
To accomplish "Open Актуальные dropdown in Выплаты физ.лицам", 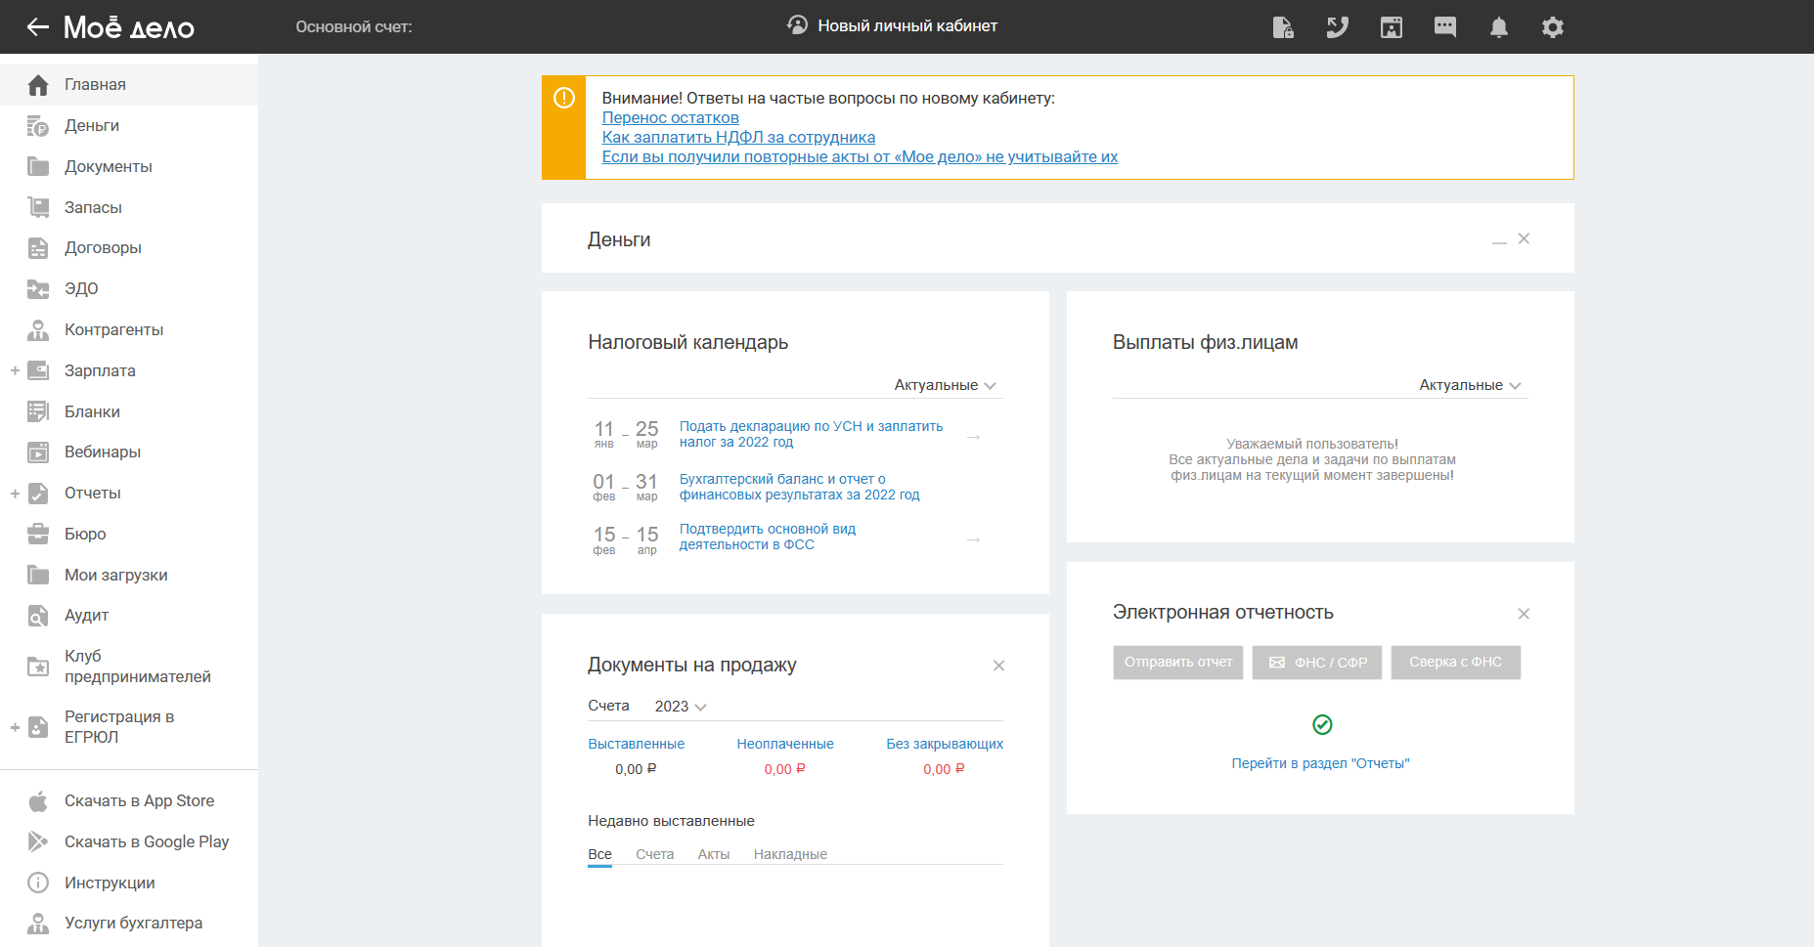I will coord(1470,385).
